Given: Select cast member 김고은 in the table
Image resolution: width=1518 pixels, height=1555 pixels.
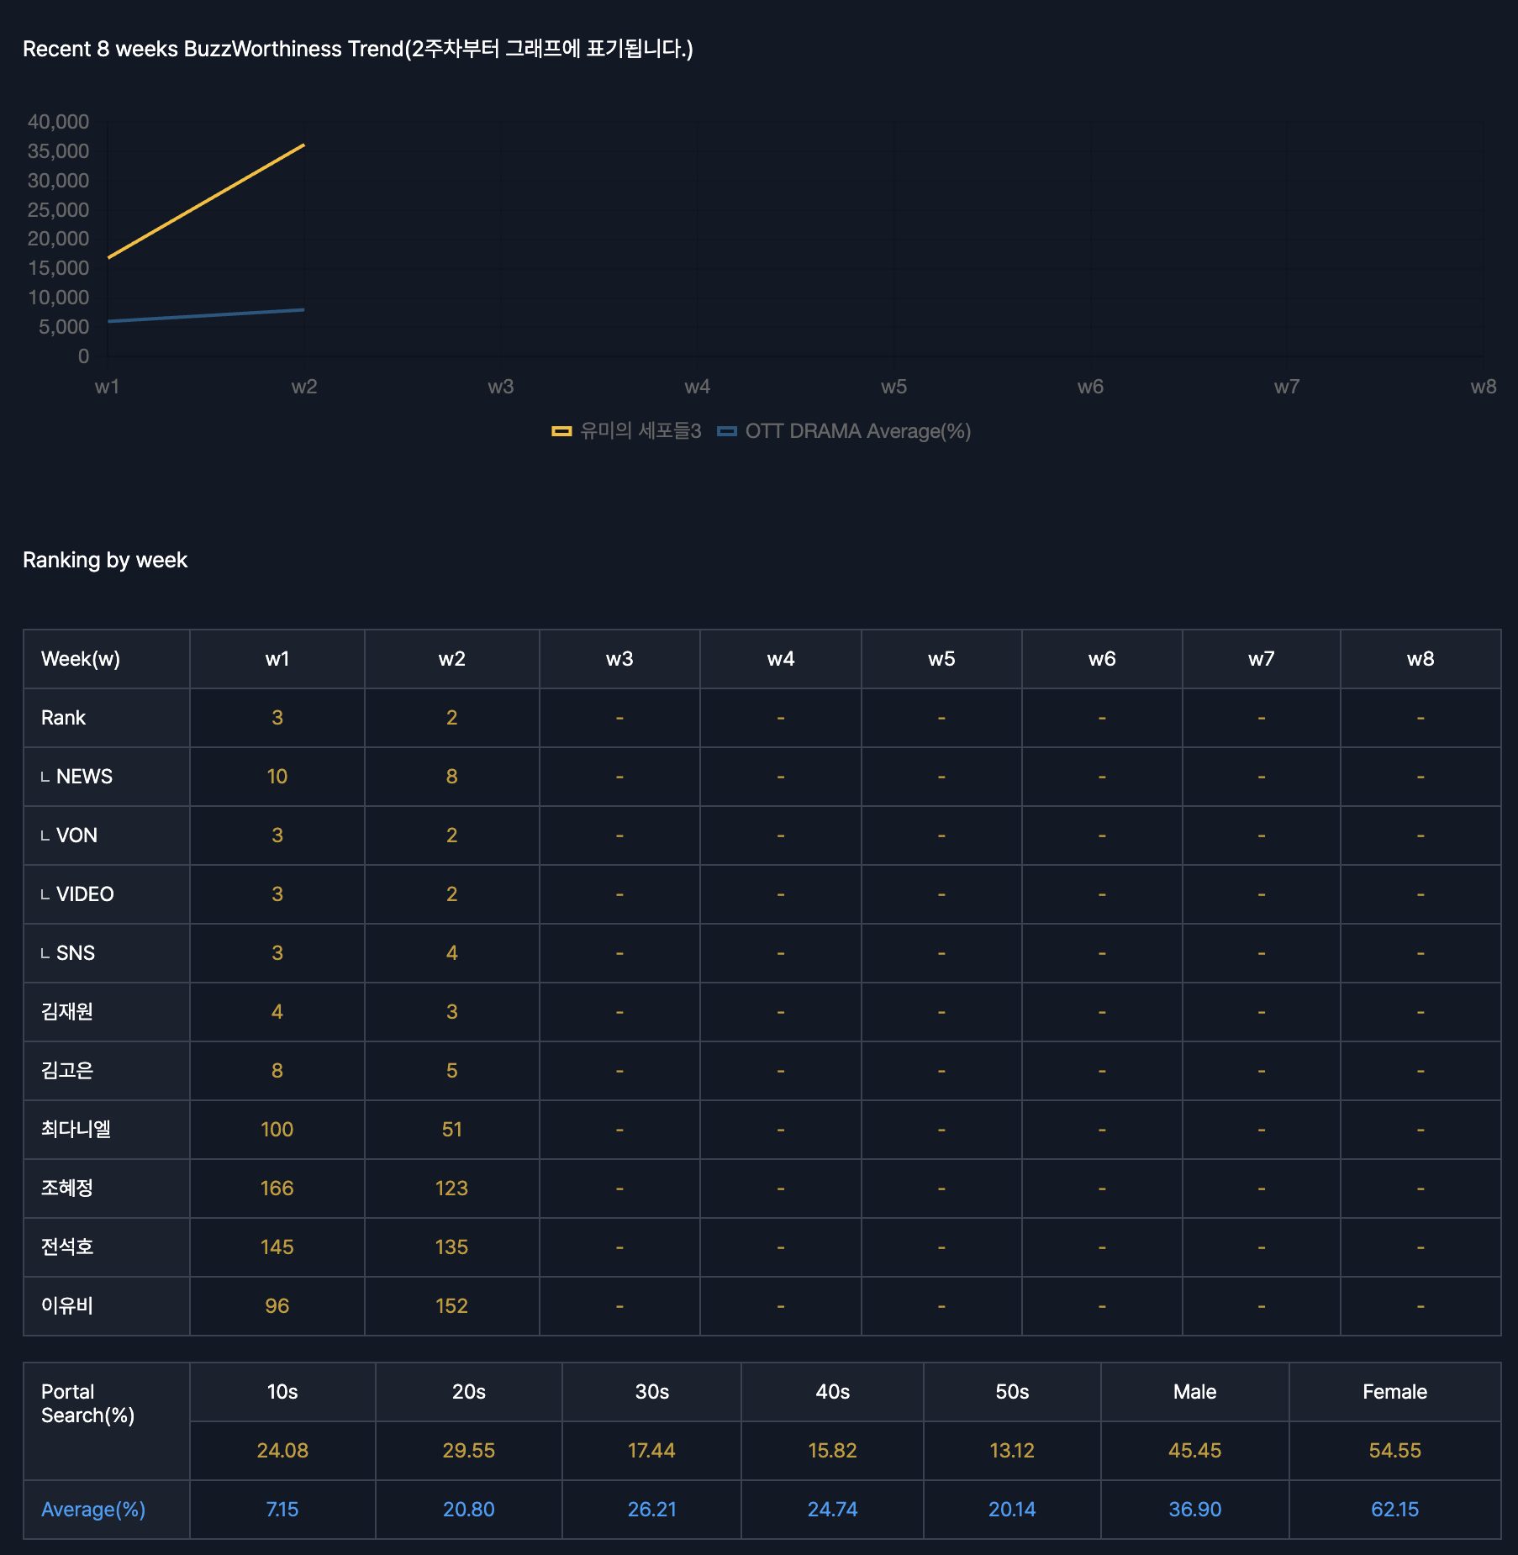Looking at the screenshot, I should [67, 1071].
